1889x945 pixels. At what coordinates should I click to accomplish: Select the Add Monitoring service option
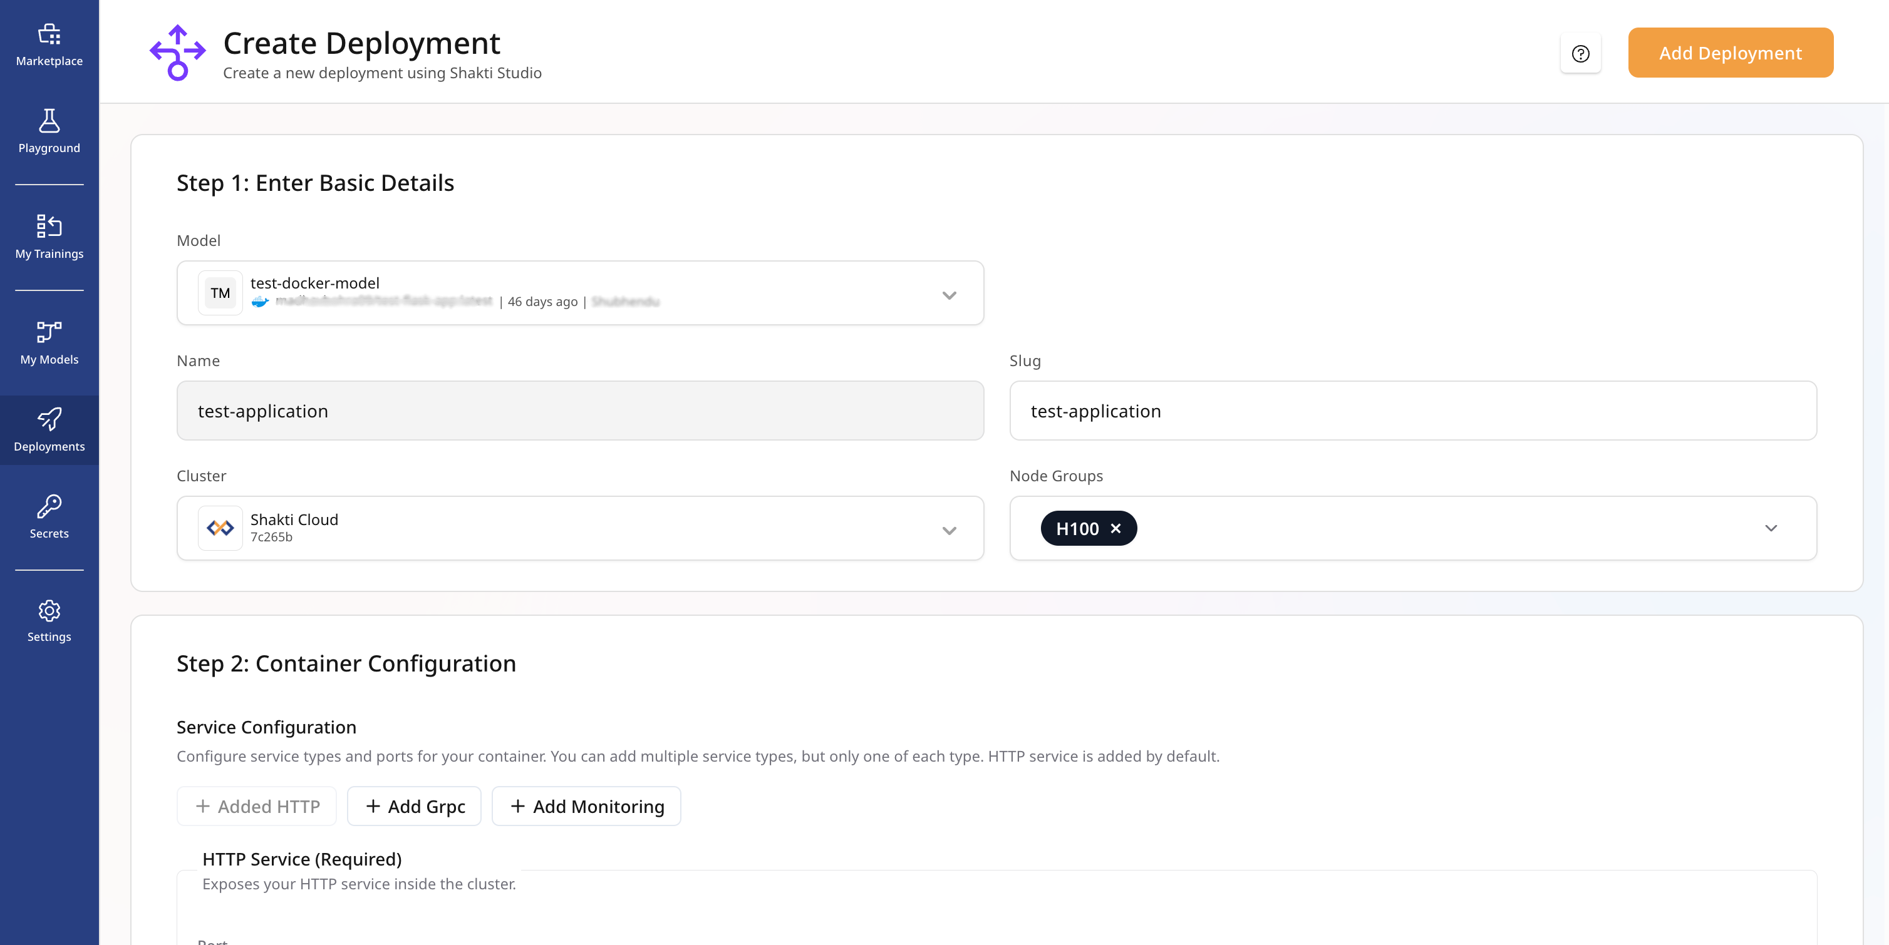click(585, 806)
